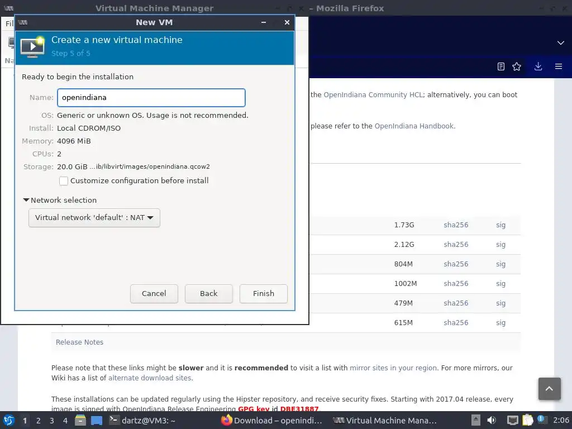Switch to workspace 2 in the pager

[x=39, y=421]
